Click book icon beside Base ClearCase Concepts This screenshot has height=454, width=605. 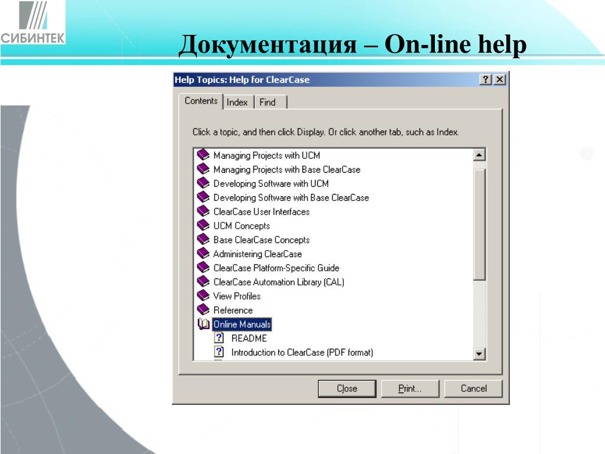point(203,239)
